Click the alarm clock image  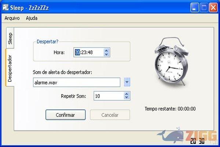click(x=171, y=61)
